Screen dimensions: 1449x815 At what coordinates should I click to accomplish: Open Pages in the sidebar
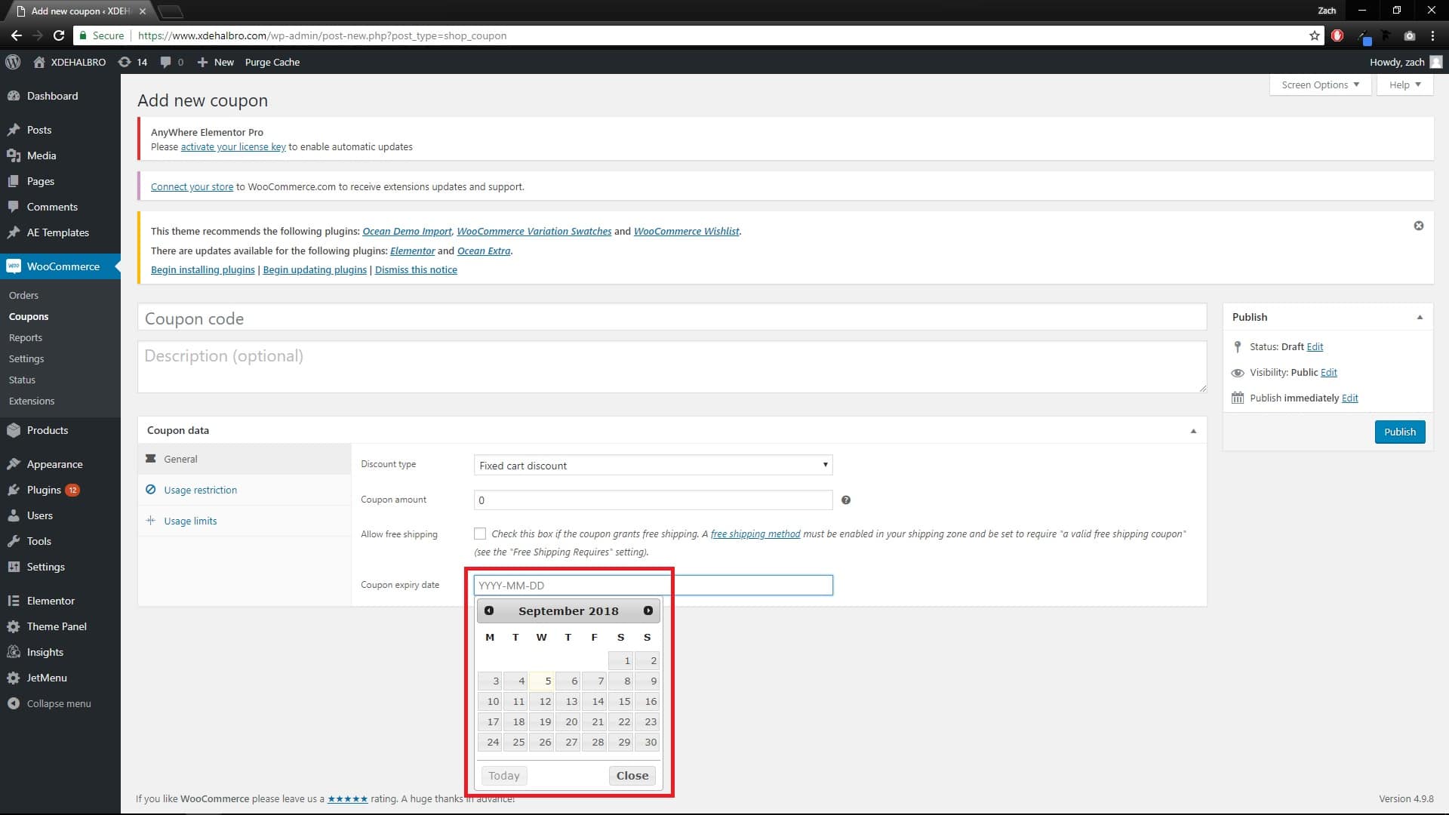tap(60, 181)
